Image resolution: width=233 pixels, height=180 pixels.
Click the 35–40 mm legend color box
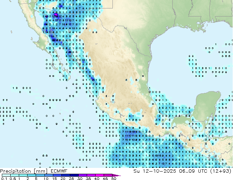point(91,175)
